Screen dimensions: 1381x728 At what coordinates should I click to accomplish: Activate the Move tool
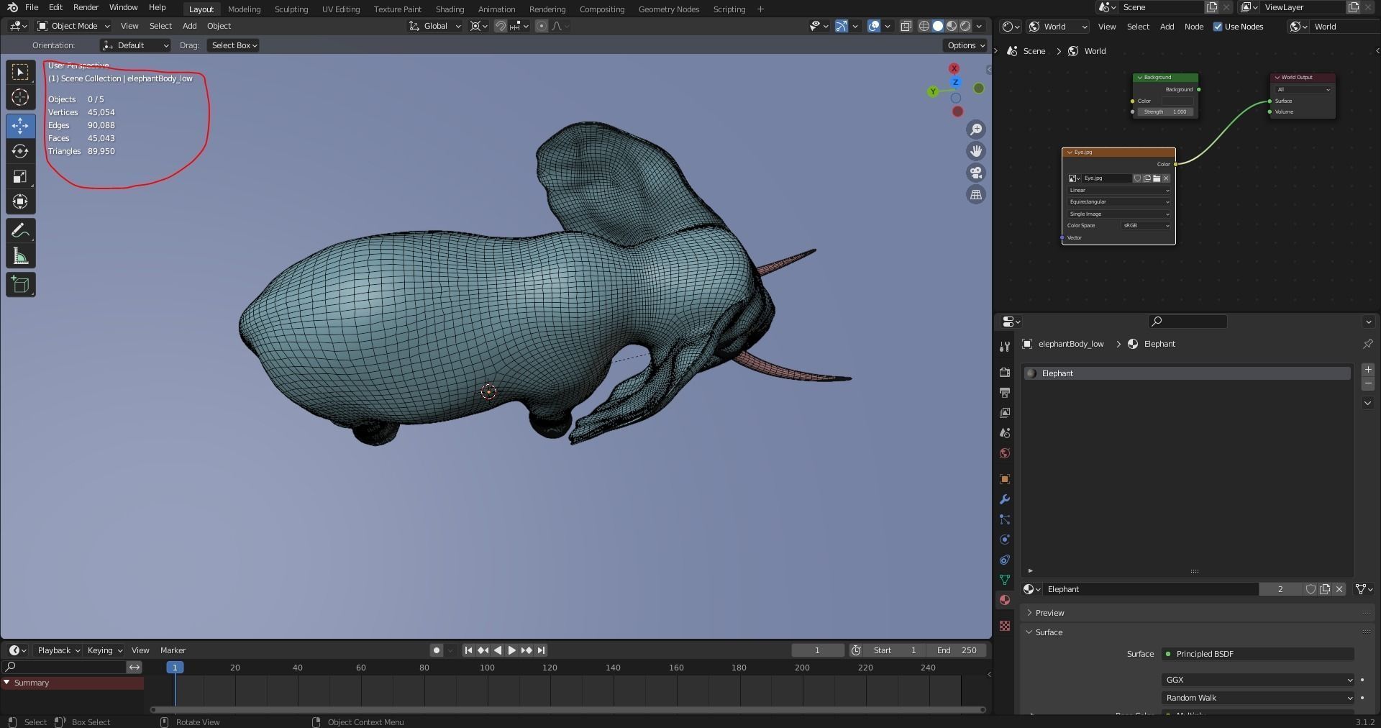tap(20, 126)
